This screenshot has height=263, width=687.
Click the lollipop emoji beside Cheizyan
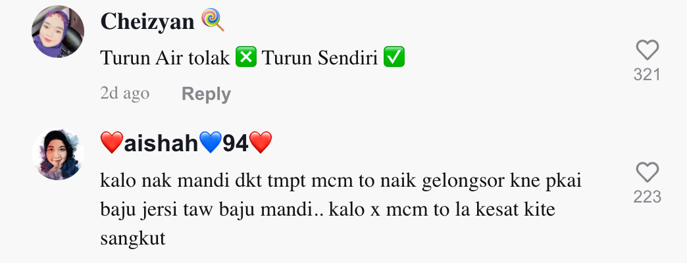pyautogui.click(x=213, y=20)
